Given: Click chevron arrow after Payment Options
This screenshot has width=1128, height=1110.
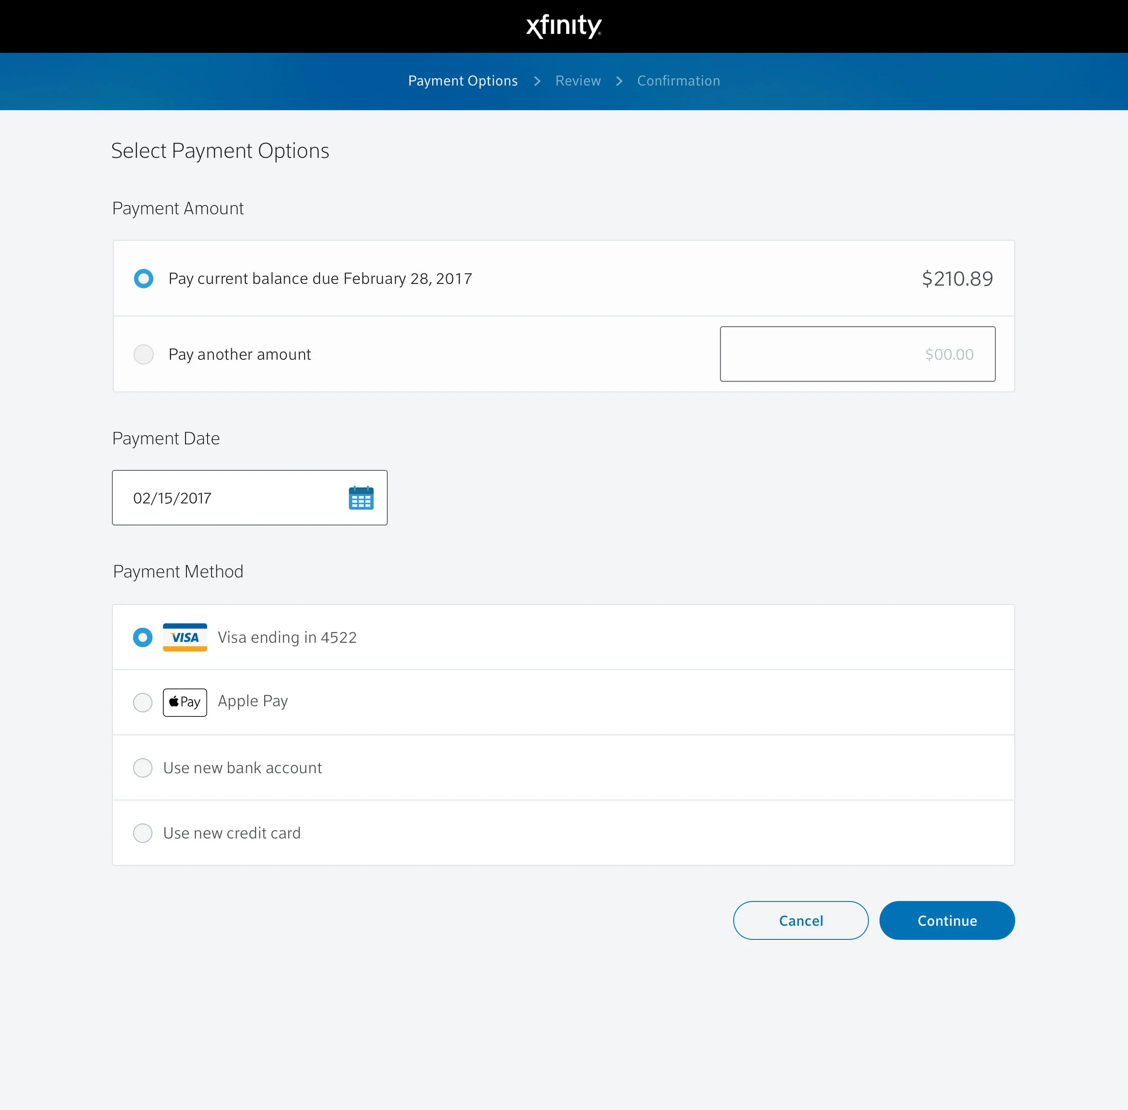Looking at the screenshot, I should 537,81.
